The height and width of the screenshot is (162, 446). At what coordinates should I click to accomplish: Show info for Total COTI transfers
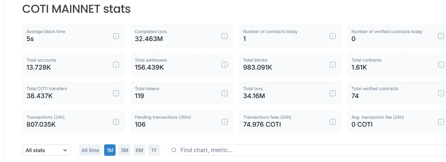(116, 93)
